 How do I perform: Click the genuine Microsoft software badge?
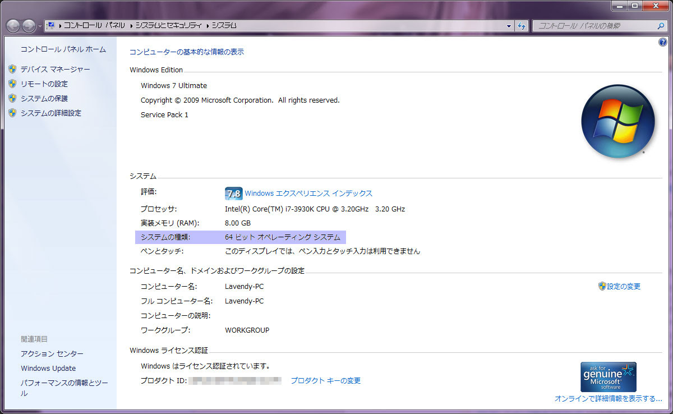click(x=608, y=376)
